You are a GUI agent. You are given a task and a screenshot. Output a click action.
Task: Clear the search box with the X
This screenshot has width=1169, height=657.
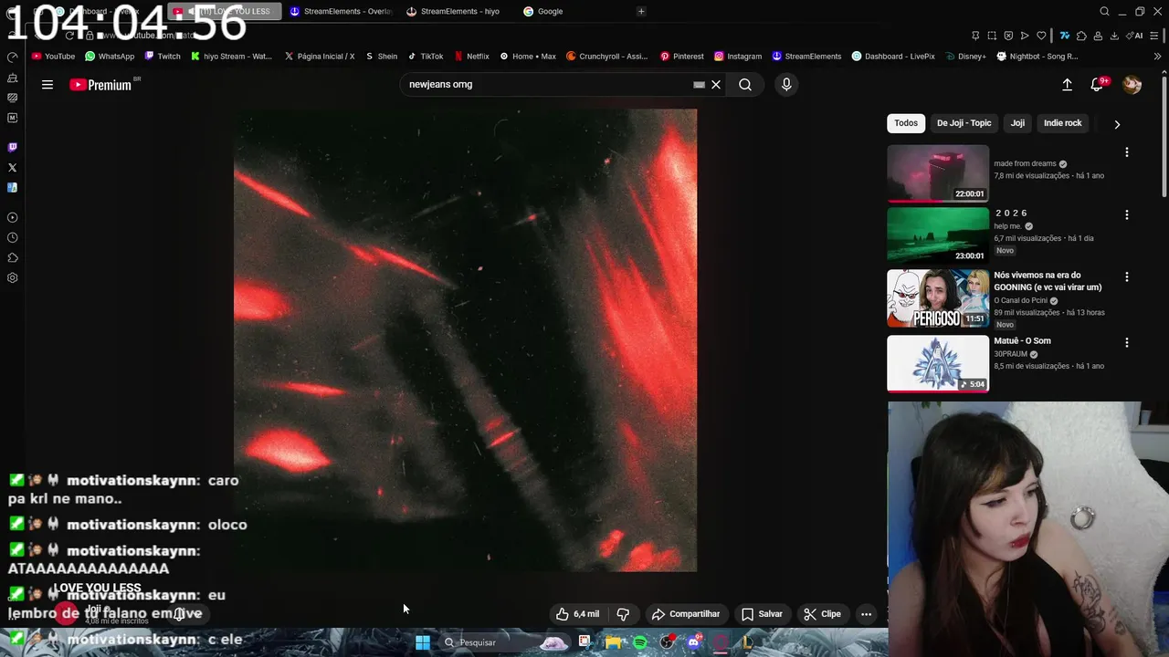(716, 85)
